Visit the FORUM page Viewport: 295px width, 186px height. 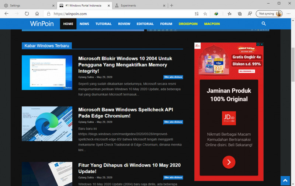pyautogui.click(x=166, y=24)
